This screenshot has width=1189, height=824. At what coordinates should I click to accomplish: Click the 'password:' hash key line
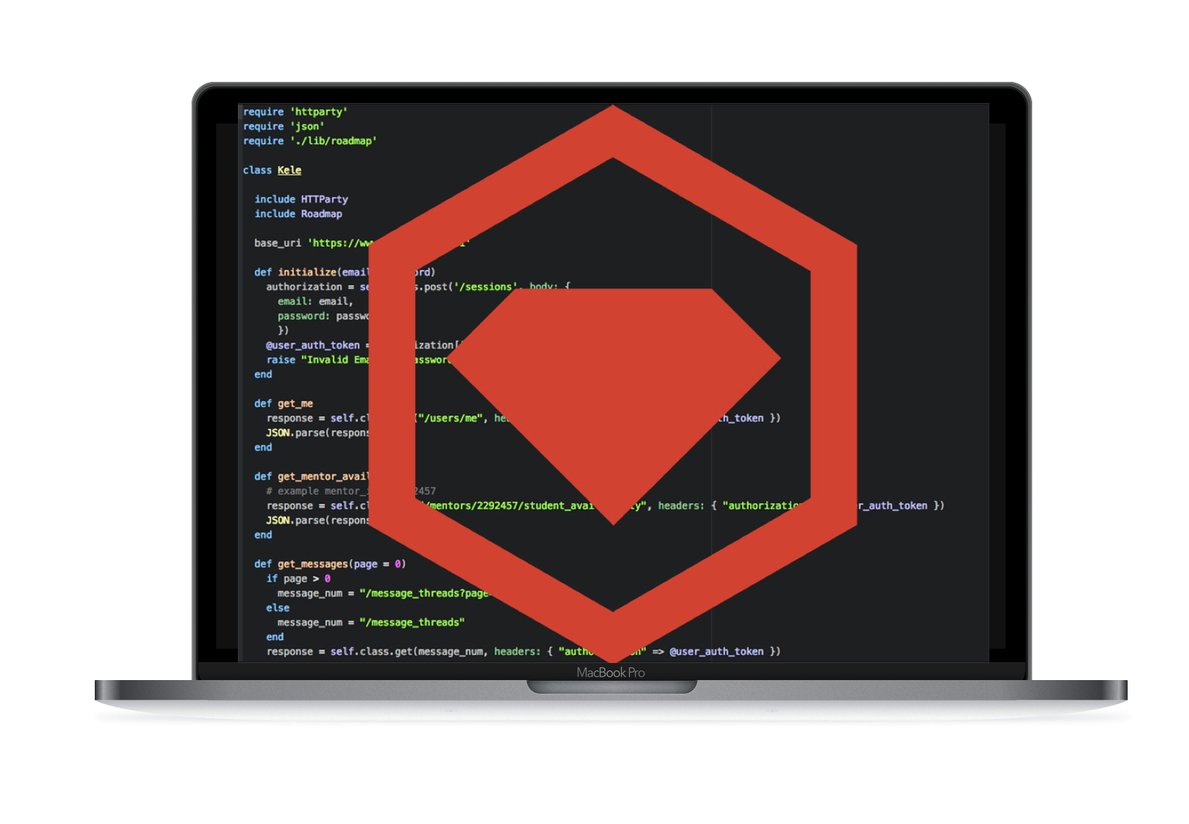pos(323,317)
